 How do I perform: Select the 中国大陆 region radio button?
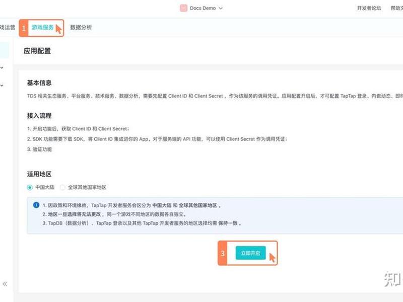pyautogui.click(x=30, y=187)
